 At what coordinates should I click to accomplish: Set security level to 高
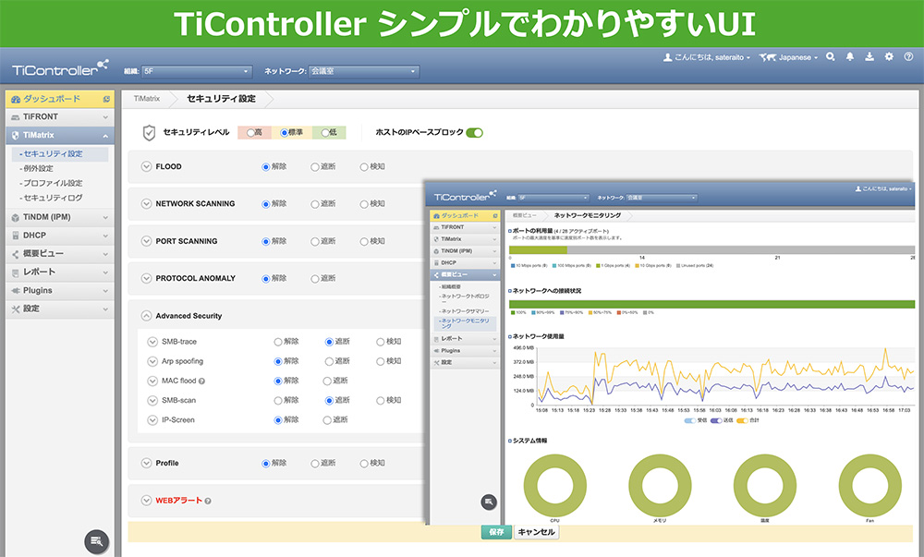pyautogui.click(x=250, y=132)
